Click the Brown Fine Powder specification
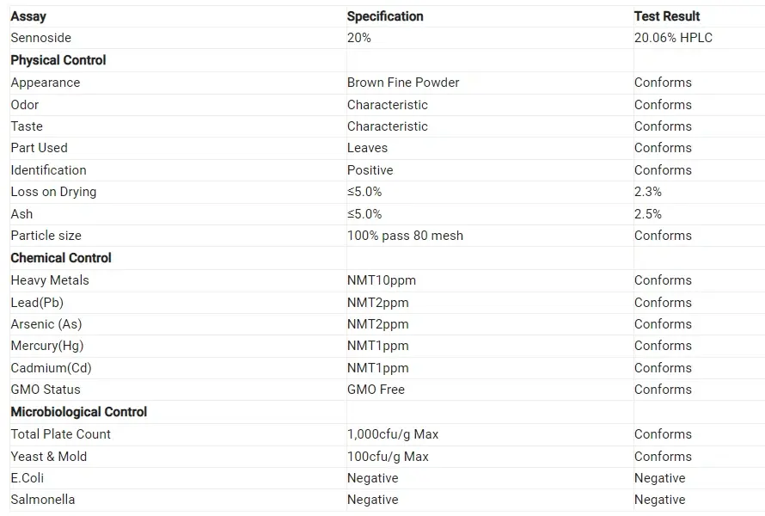This screenshot has height=516, width=765. [403, 83]
